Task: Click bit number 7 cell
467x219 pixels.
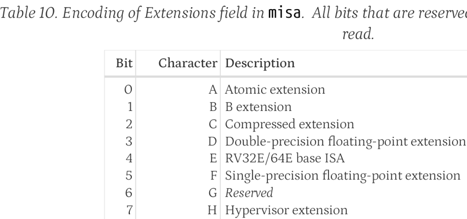Action: click(x=129, y=210)
